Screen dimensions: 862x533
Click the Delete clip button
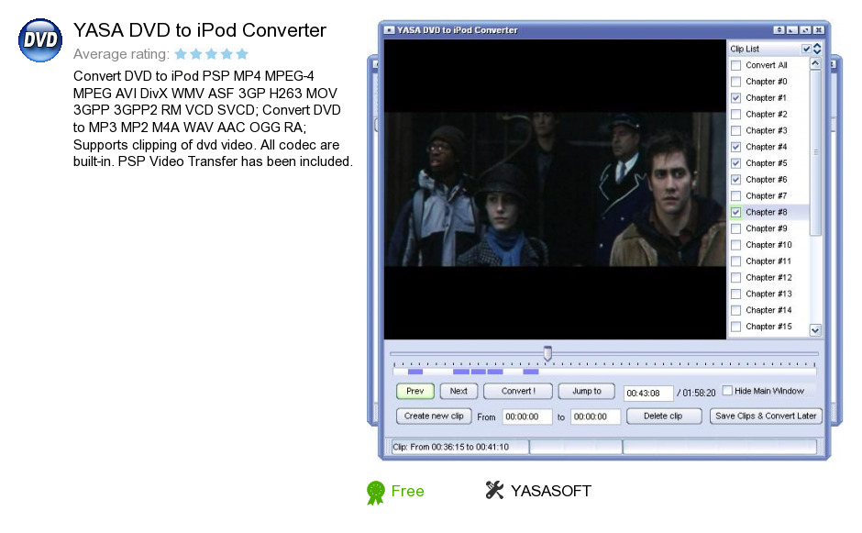[x=664, y=416]
